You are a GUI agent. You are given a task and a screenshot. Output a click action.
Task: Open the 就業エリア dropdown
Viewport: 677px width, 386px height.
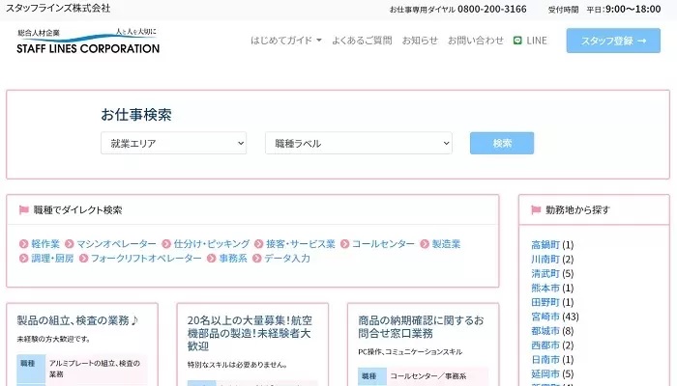(x=174, y=144)
